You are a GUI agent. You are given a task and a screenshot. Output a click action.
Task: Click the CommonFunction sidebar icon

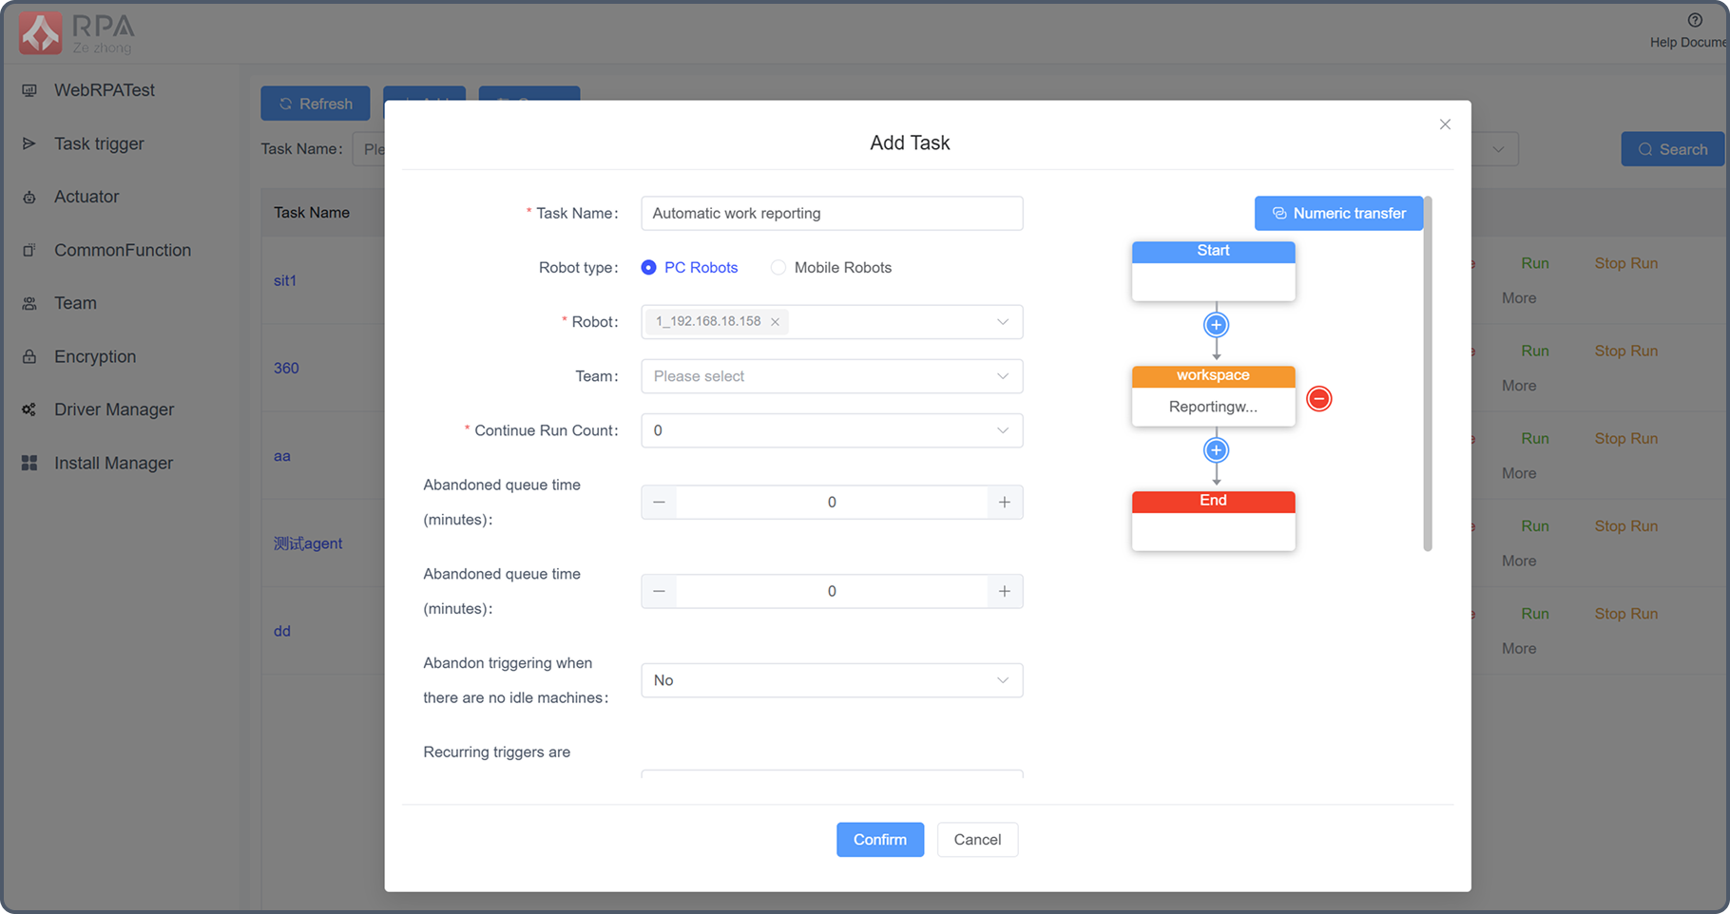(29, 250)
